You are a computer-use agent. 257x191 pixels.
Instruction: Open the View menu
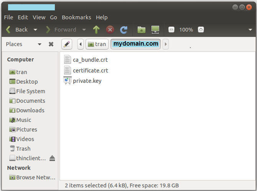[39, 17]
